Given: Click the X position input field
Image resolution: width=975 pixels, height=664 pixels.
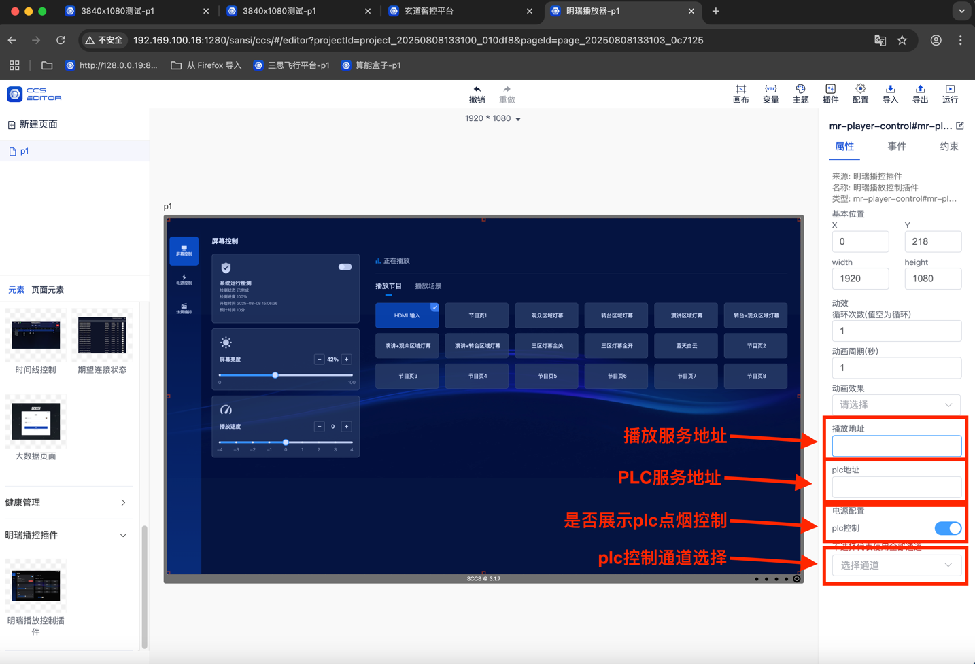Looking at the screenshot, I should pos(860,241).
